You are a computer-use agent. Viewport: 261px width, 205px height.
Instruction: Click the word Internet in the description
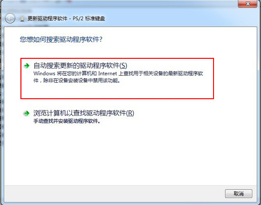point(108,74)
